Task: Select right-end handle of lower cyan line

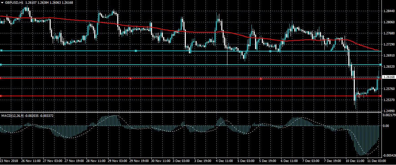Action: [x=380, y=64]
